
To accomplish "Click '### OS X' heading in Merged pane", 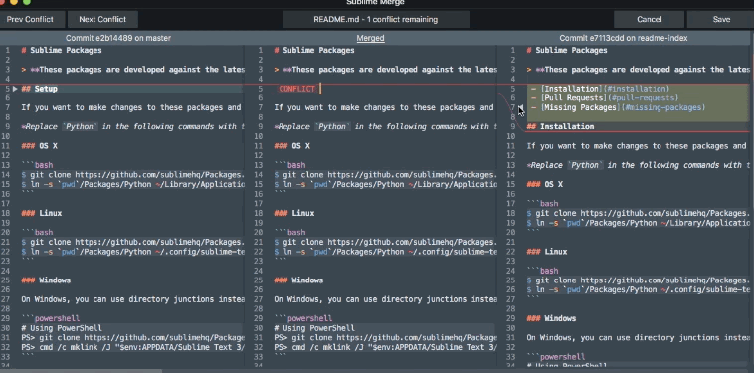I will 291,146.
